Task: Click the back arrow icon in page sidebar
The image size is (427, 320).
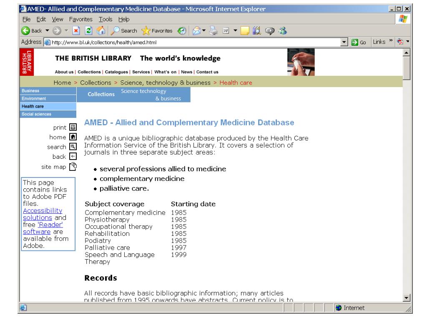Action: (73, 156)
